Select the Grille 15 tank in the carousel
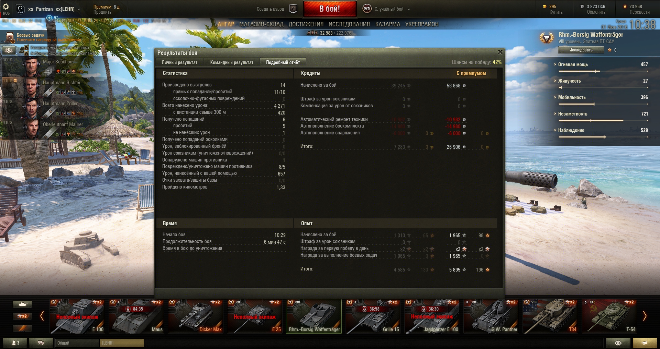Screen dimensions: 660x349 [x=373, y=316]
